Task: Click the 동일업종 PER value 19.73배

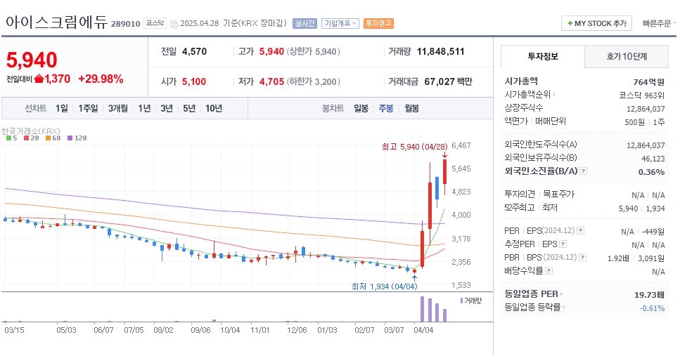Action: click(649, 295)
